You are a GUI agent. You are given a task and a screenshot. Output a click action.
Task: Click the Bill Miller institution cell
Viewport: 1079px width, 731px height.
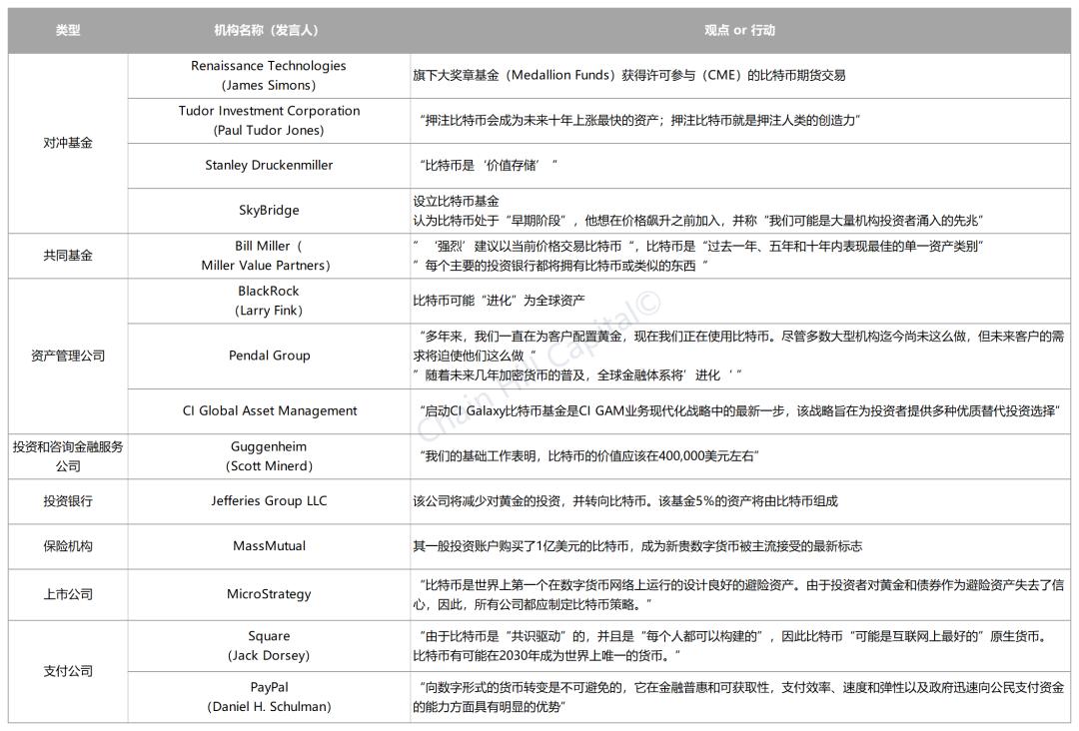pos(268,255)
